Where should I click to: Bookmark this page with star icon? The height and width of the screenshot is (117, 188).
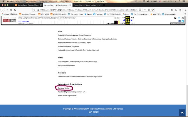tap(152, 10)
